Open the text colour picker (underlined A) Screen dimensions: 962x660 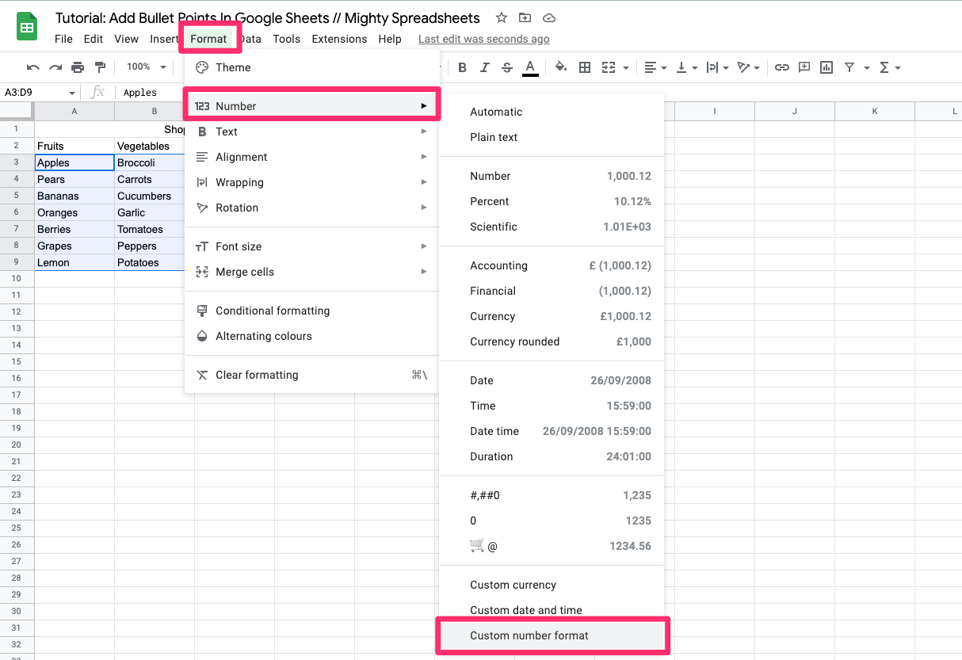click(530, 68)
